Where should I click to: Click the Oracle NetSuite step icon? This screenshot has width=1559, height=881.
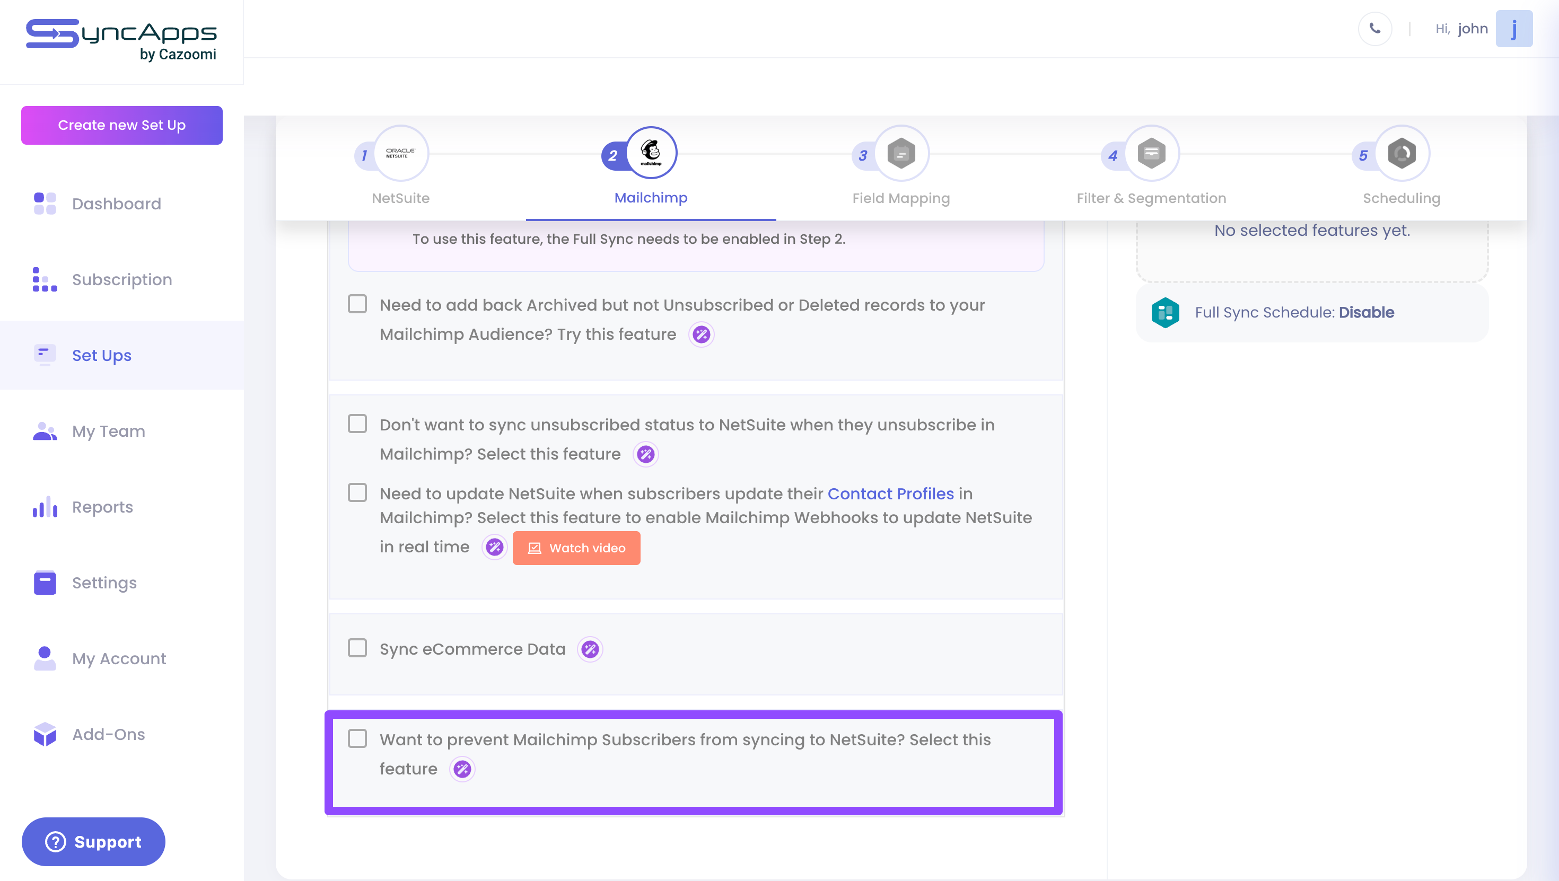(x=401, y=153)
